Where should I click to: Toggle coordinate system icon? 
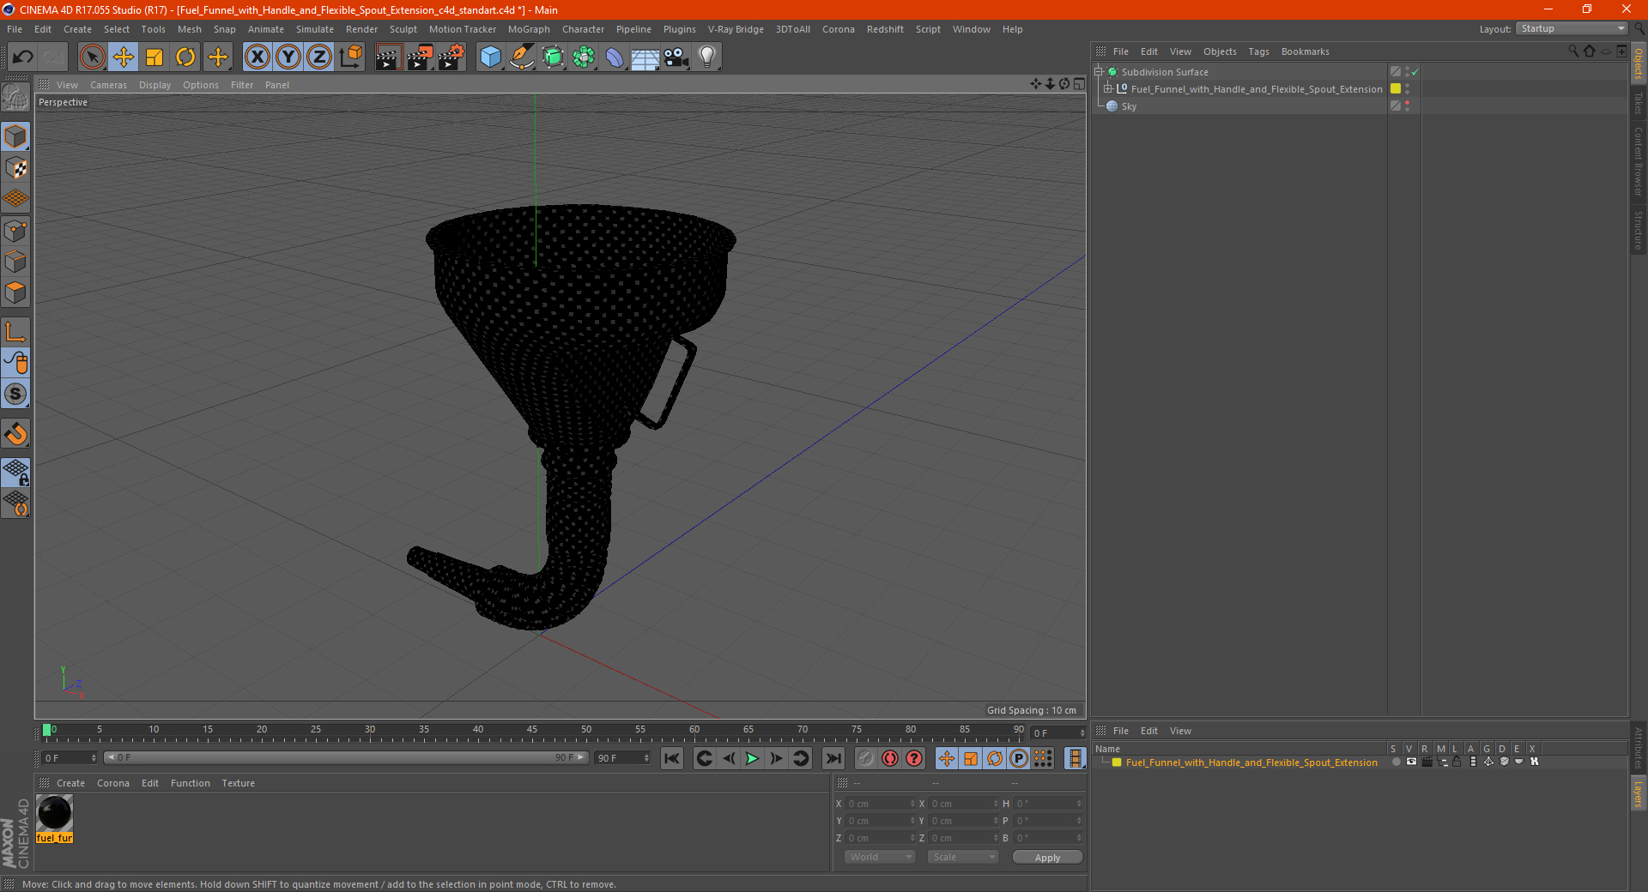pos(350,57)
